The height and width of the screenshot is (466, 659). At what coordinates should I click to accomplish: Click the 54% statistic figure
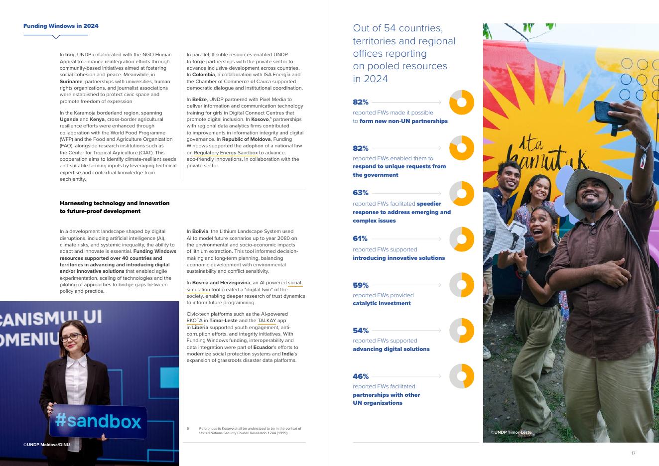pyautogui.click(x=361, y=331)
